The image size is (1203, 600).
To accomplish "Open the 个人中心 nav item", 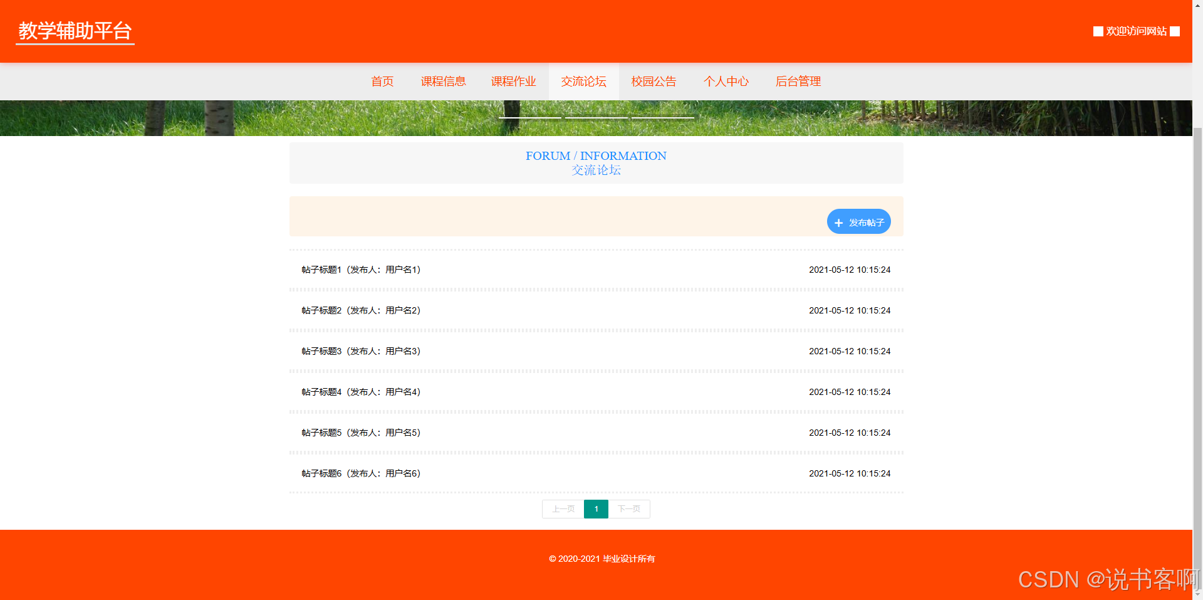I will 726,82.
